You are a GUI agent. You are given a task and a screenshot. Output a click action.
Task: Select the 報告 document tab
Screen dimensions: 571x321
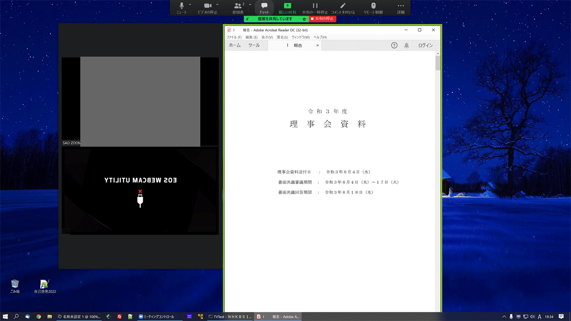pos(294,45)
